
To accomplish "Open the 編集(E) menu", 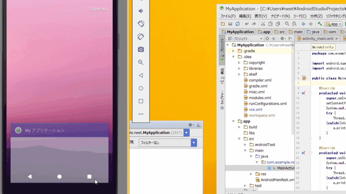I will [x=245, y=16].
